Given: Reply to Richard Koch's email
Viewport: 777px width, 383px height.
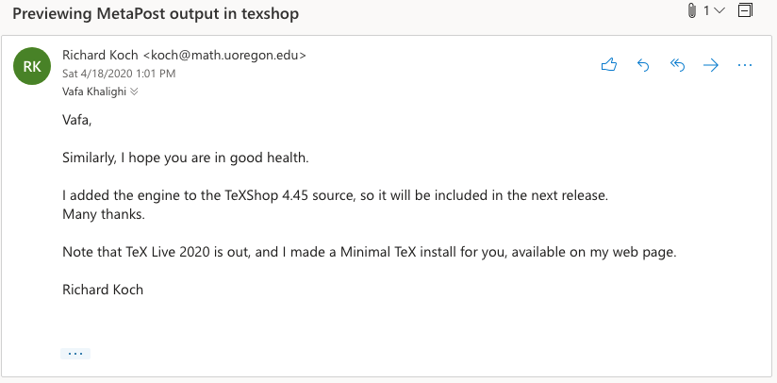Looking at the screenshot, I should tap(643, 65).
